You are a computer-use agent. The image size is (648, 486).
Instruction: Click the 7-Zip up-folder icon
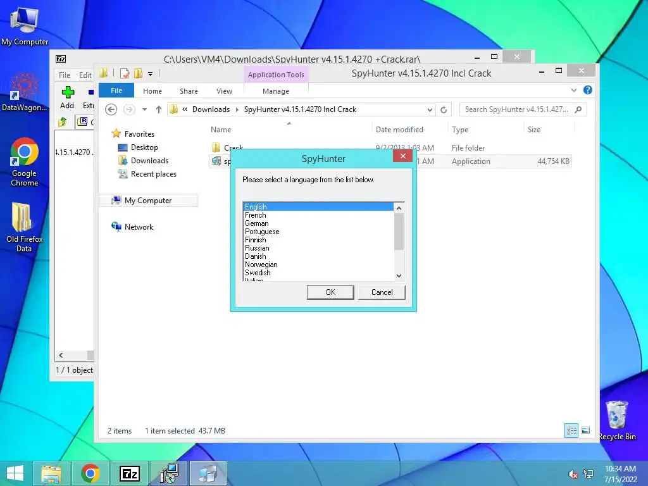click(x=63, y=122)
